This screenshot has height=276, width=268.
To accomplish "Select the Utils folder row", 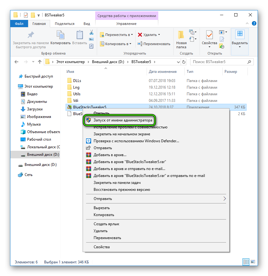I will (156, 94).
